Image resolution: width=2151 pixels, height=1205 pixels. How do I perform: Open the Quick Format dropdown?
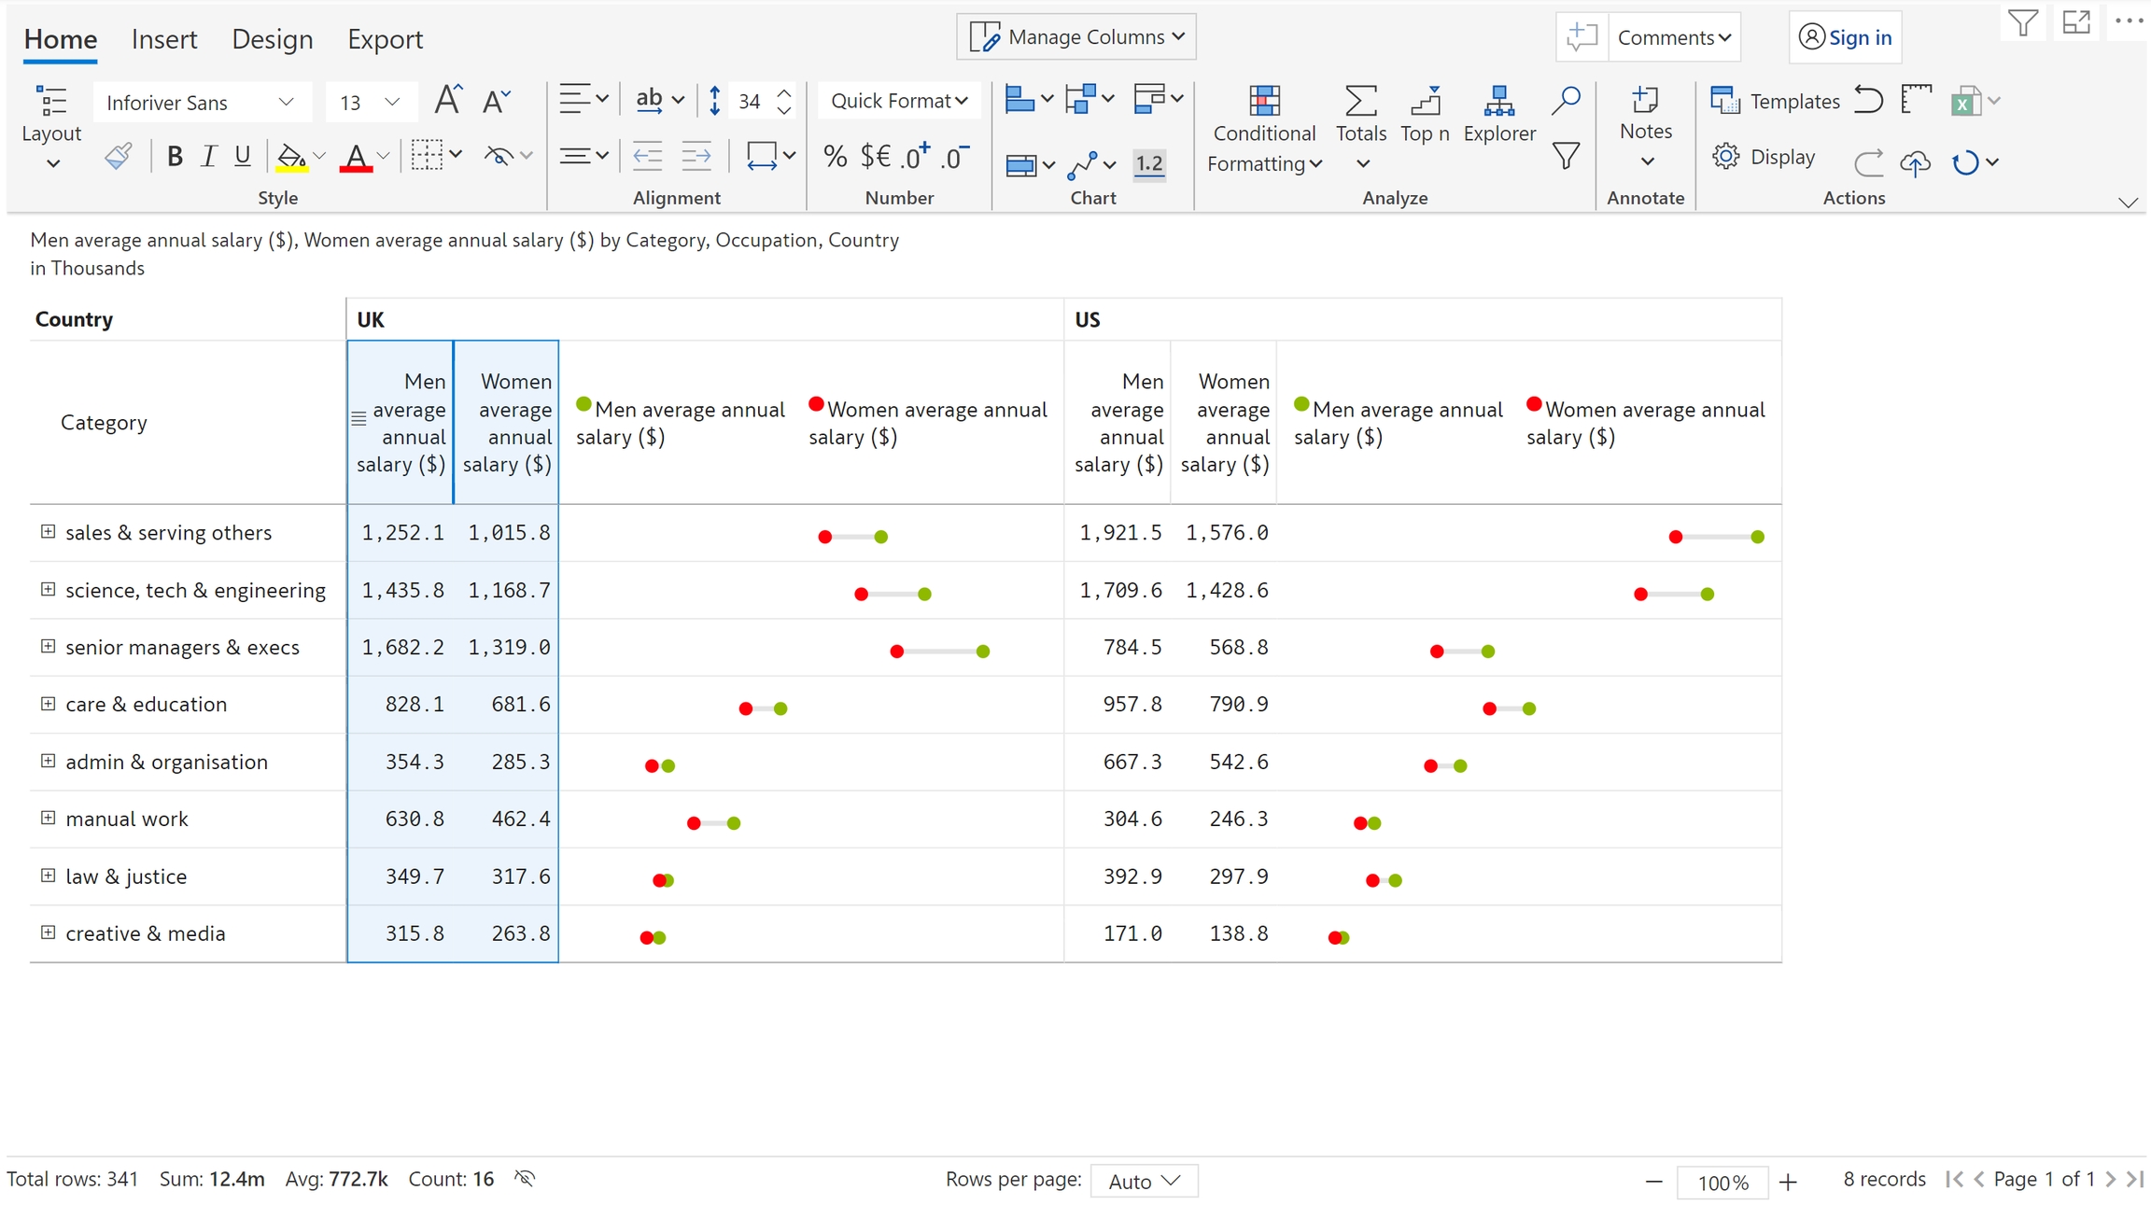coord(898,101)
